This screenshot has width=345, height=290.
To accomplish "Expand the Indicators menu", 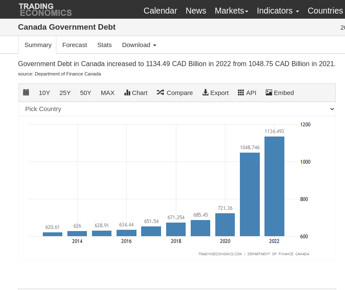I will point(278,11).
